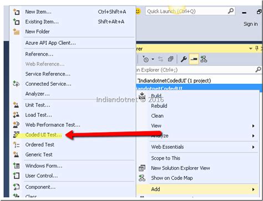Click the Windows Form icon
Image resolution: width=263 pixels, height=201 pixels.
(x=16, y=165)
